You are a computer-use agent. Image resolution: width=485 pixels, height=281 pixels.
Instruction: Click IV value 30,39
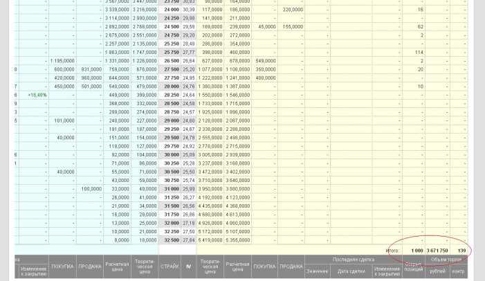[x=189, y=10]
